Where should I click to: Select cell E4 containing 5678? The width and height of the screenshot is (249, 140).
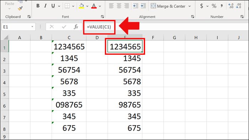click(x=125, y=81)
